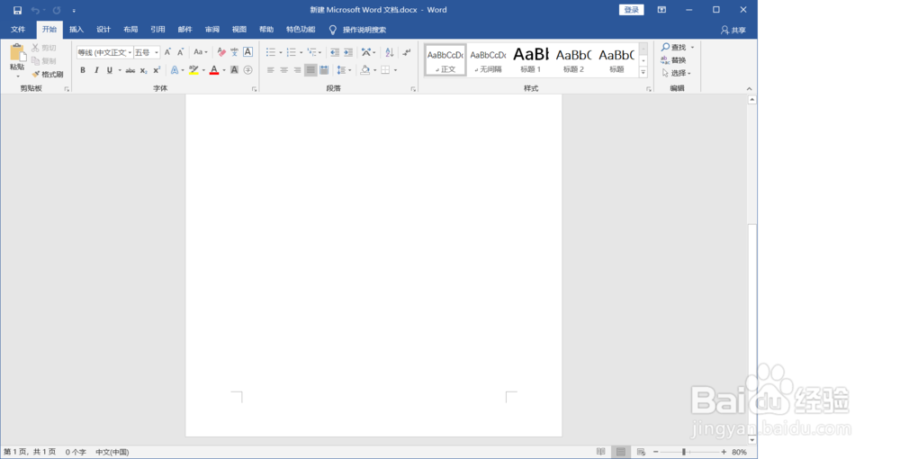Apply the yellow text highlight color

(193, 70)
